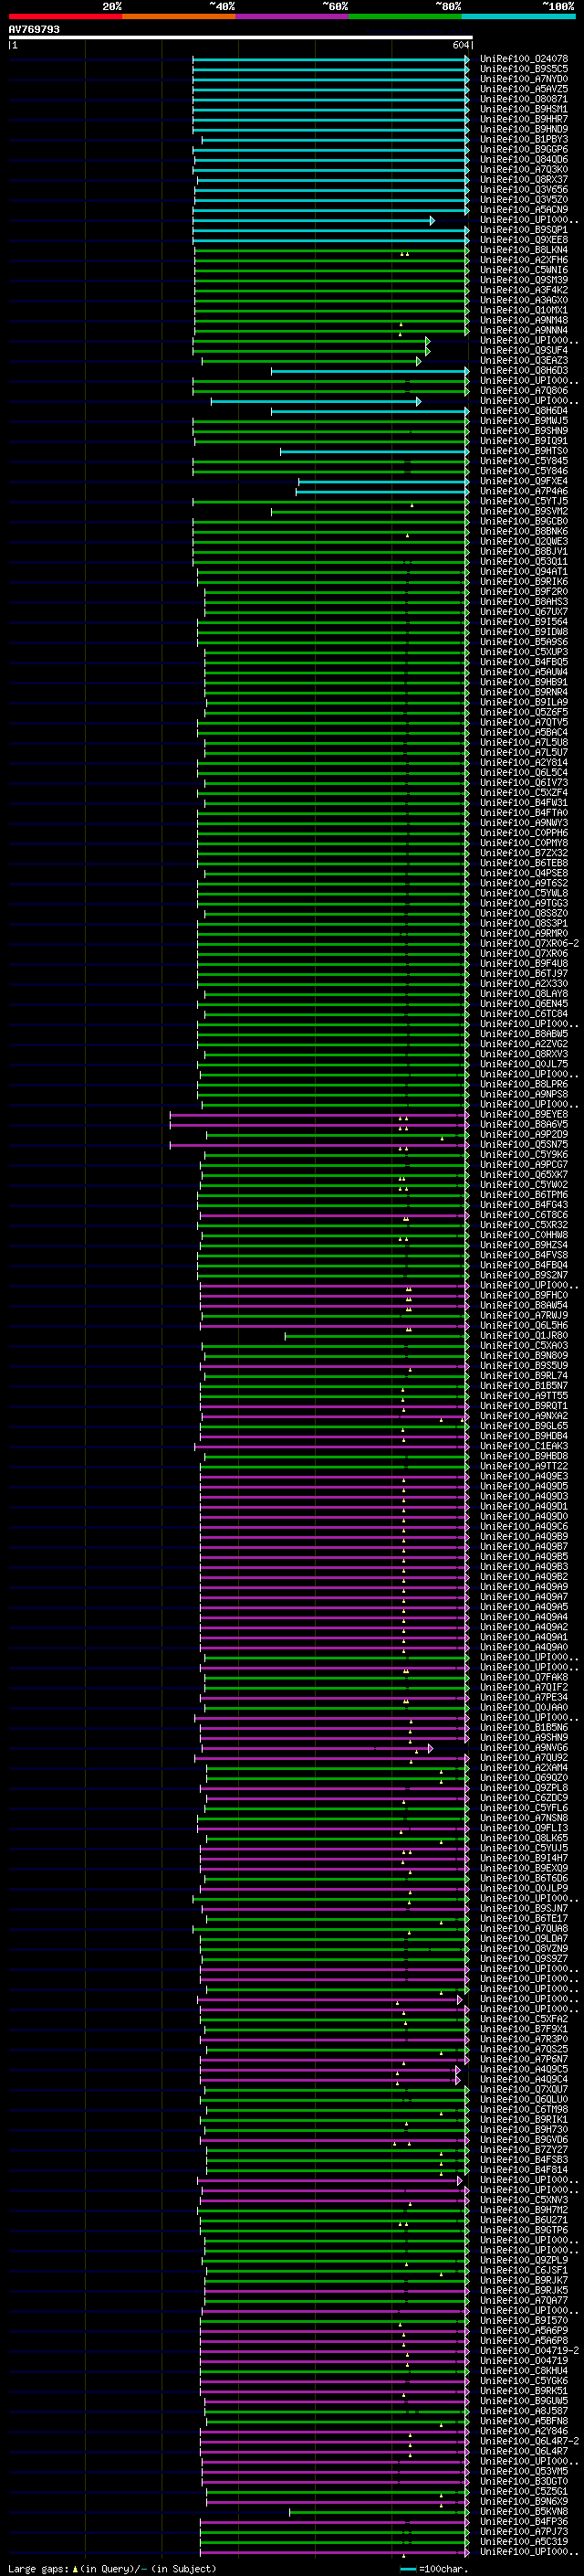The height and width of the screenshot is (2576, 584).
Task: Select the UniRef100_A4Q9C5 label
Action: 524,2069
